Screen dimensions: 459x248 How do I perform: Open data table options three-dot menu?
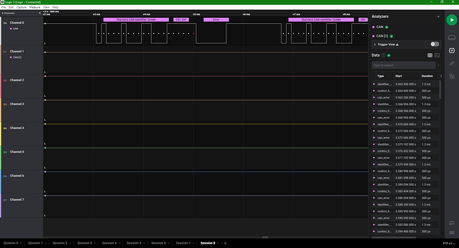click(x=438, y=65)
